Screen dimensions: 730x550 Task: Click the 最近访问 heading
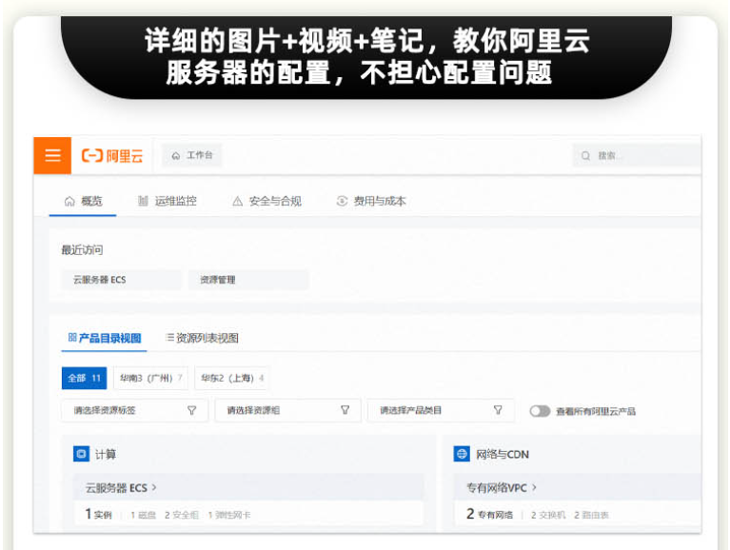pyautogui.click(x=83, y=250)
